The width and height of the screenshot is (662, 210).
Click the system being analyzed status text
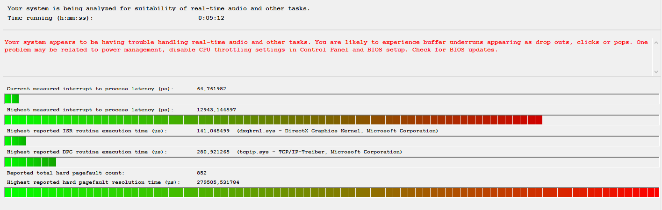point(159,8)
